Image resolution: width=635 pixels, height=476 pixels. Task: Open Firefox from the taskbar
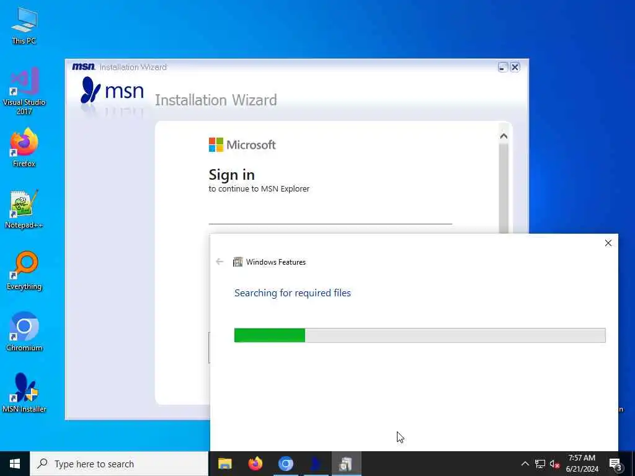click(255, 464)
